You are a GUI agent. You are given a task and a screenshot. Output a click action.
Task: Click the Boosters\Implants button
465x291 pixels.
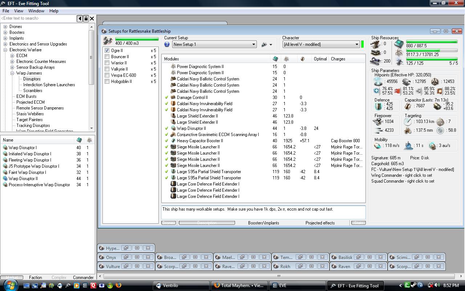click(x=263, y=223)
